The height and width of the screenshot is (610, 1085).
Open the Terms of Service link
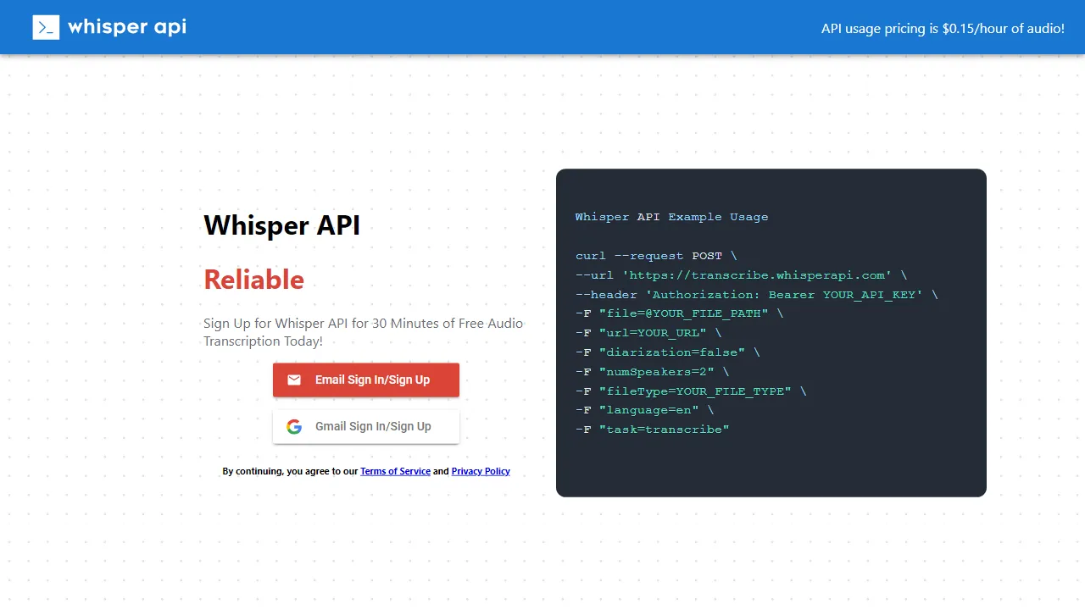tap(395, 471)
